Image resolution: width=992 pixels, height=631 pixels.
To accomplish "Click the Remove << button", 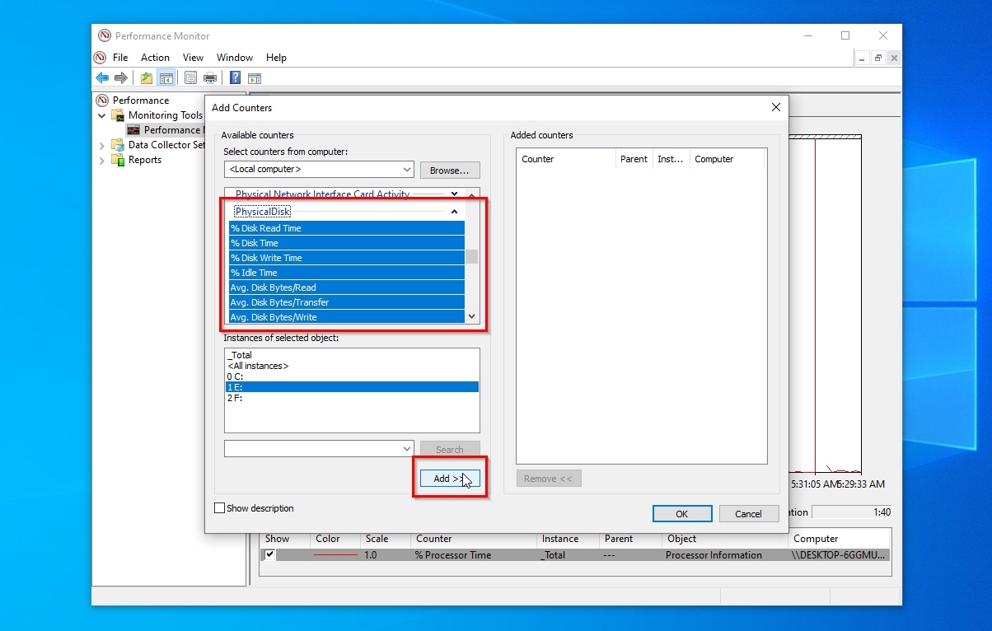I will pyautogui.click(x=549, y=479).
